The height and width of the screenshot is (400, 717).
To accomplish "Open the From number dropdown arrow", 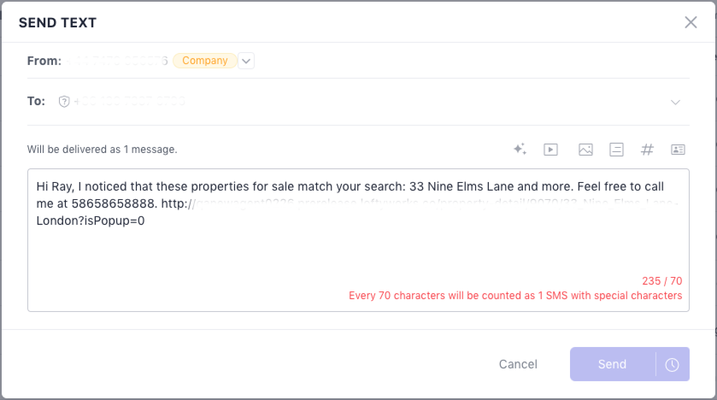I will point(246,61).
